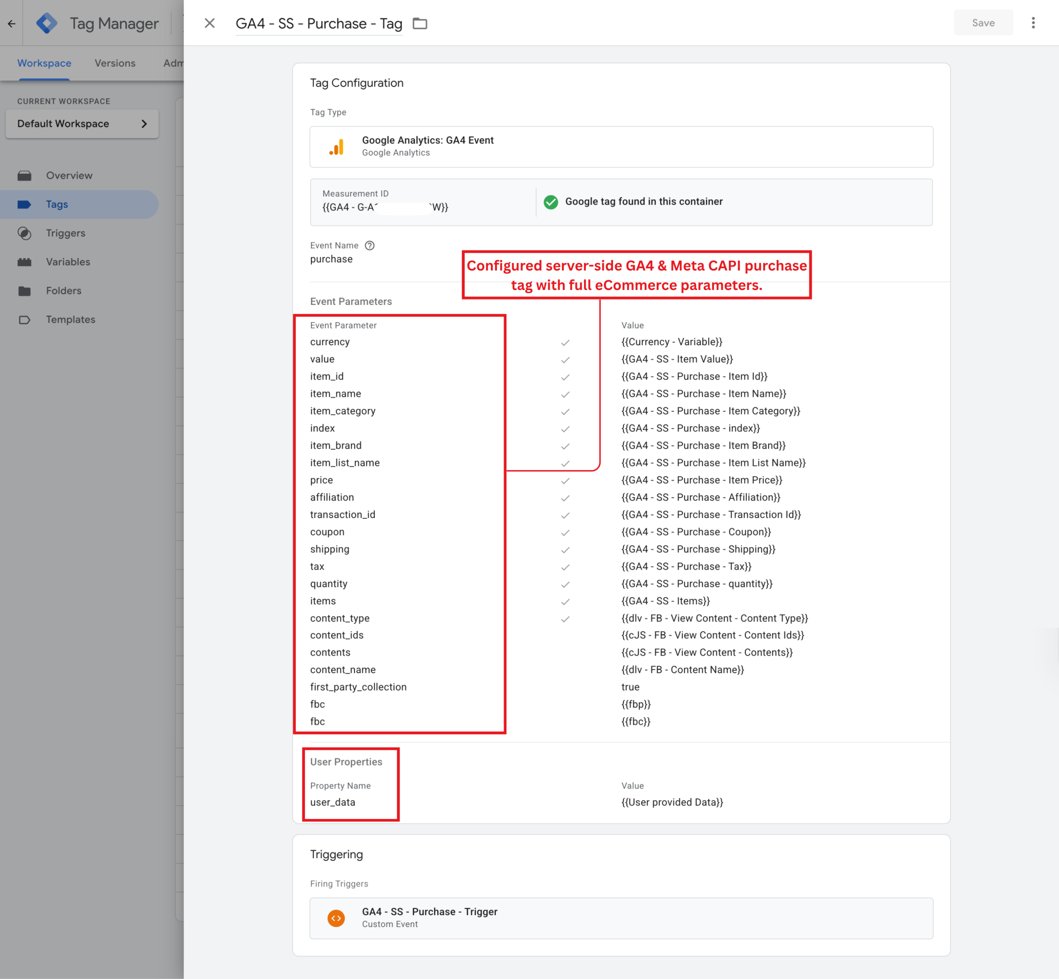Click the checkmark on the items row
This screenshot has height=979, width=1059.
click(565, 602)
